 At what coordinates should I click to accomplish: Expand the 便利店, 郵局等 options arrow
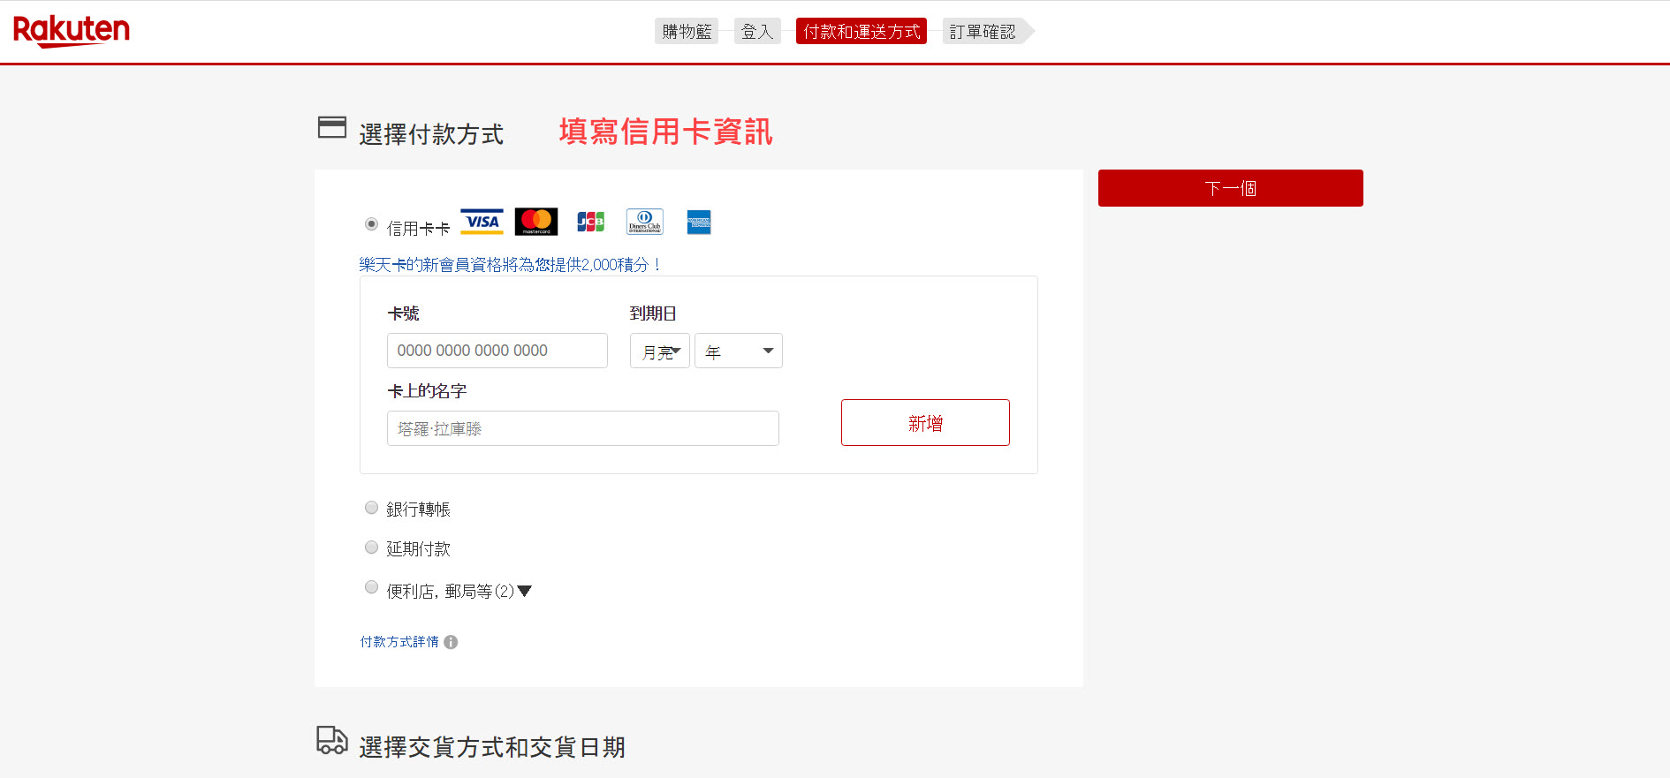click(x=525, y=591)
